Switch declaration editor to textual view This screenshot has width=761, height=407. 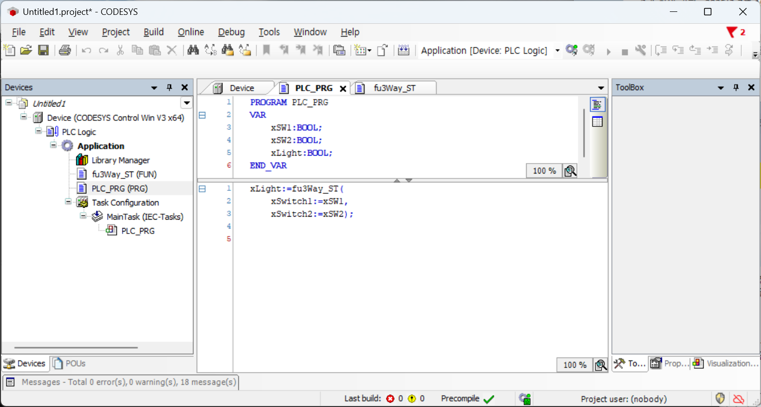[597, 105]
